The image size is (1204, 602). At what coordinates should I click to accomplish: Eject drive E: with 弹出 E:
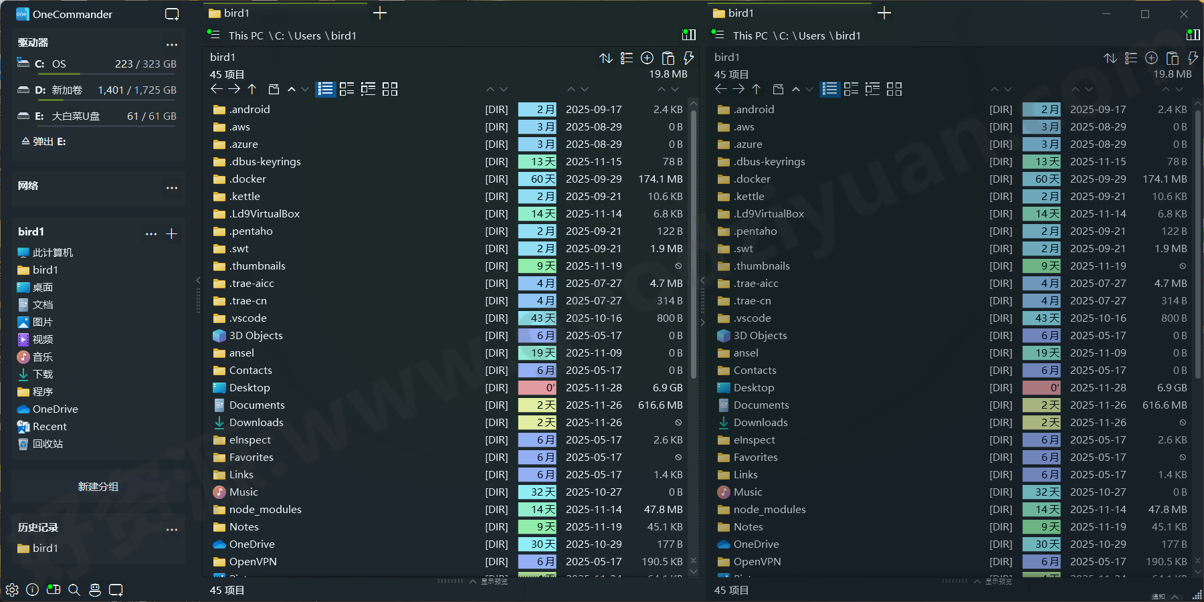tap(43, 141)
